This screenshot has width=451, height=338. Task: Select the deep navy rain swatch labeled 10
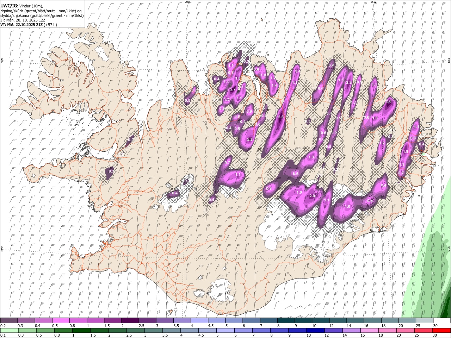pyautogui.click(x=315, y=330)
